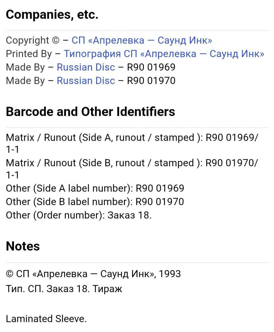Open Russian Disc link beside R90 01970
Viewport: 274px width, 332px height.
coord(86,80)
